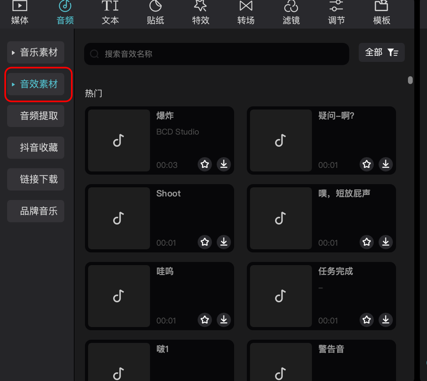Expand the 音乐素材 category
Screen dimensions: 427x381
pos(36,52)
